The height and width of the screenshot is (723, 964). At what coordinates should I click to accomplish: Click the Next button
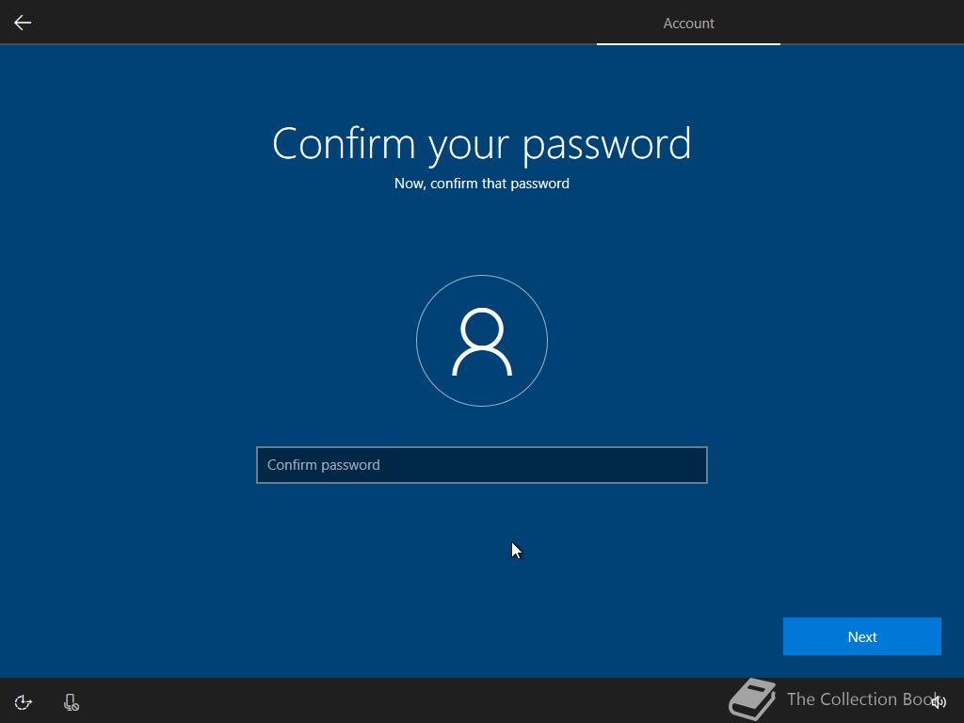tap(861, 636)
